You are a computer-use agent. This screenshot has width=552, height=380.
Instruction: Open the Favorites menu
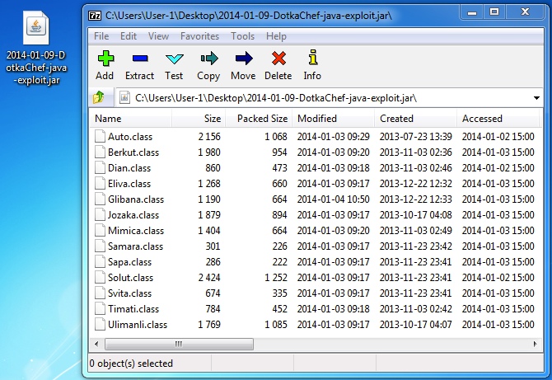(199, 36)
